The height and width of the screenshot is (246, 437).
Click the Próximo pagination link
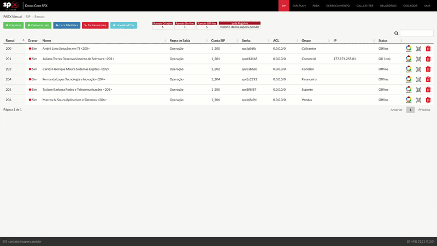click(x=424, y=110)
